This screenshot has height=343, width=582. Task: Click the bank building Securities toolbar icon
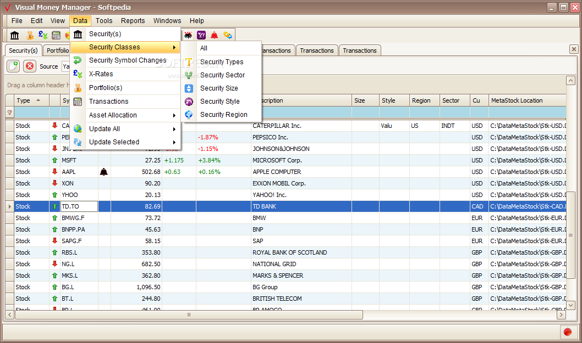14,35
